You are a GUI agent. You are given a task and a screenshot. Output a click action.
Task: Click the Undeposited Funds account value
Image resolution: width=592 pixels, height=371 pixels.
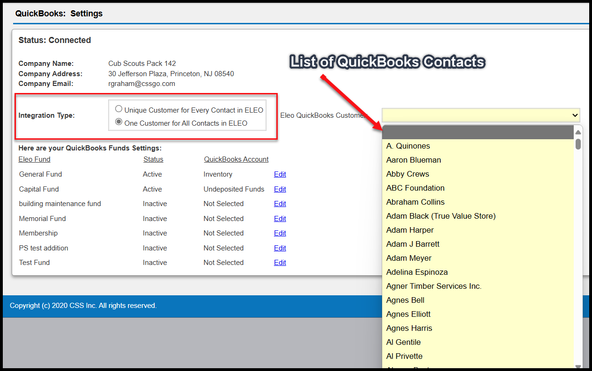[234, 189]
